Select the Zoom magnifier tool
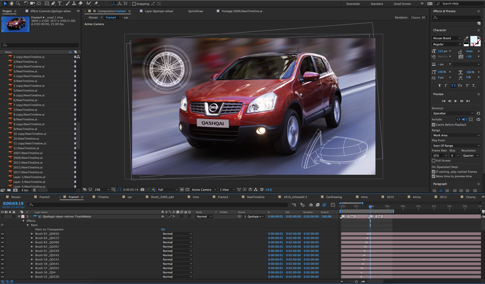This screenshot has height=284, width=485. point(18,4)
